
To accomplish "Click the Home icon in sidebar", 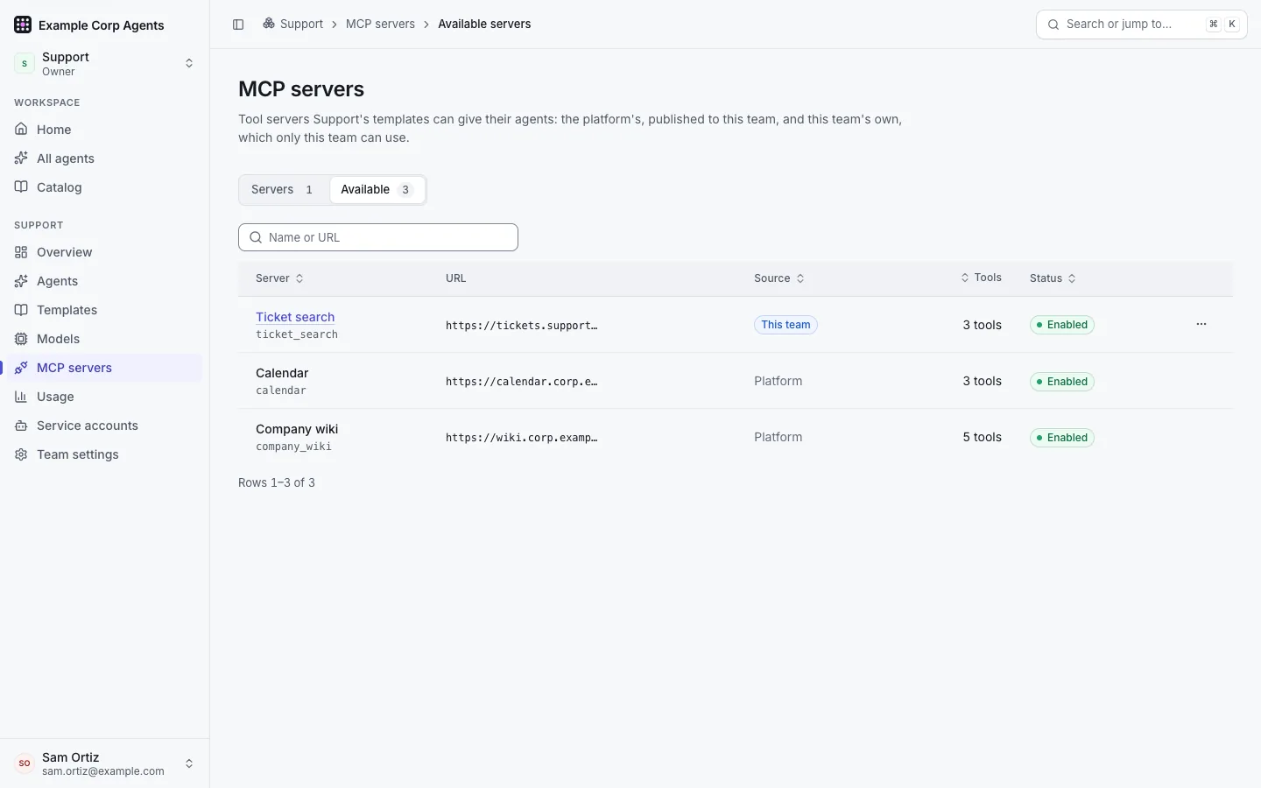I will click(21, 130).
